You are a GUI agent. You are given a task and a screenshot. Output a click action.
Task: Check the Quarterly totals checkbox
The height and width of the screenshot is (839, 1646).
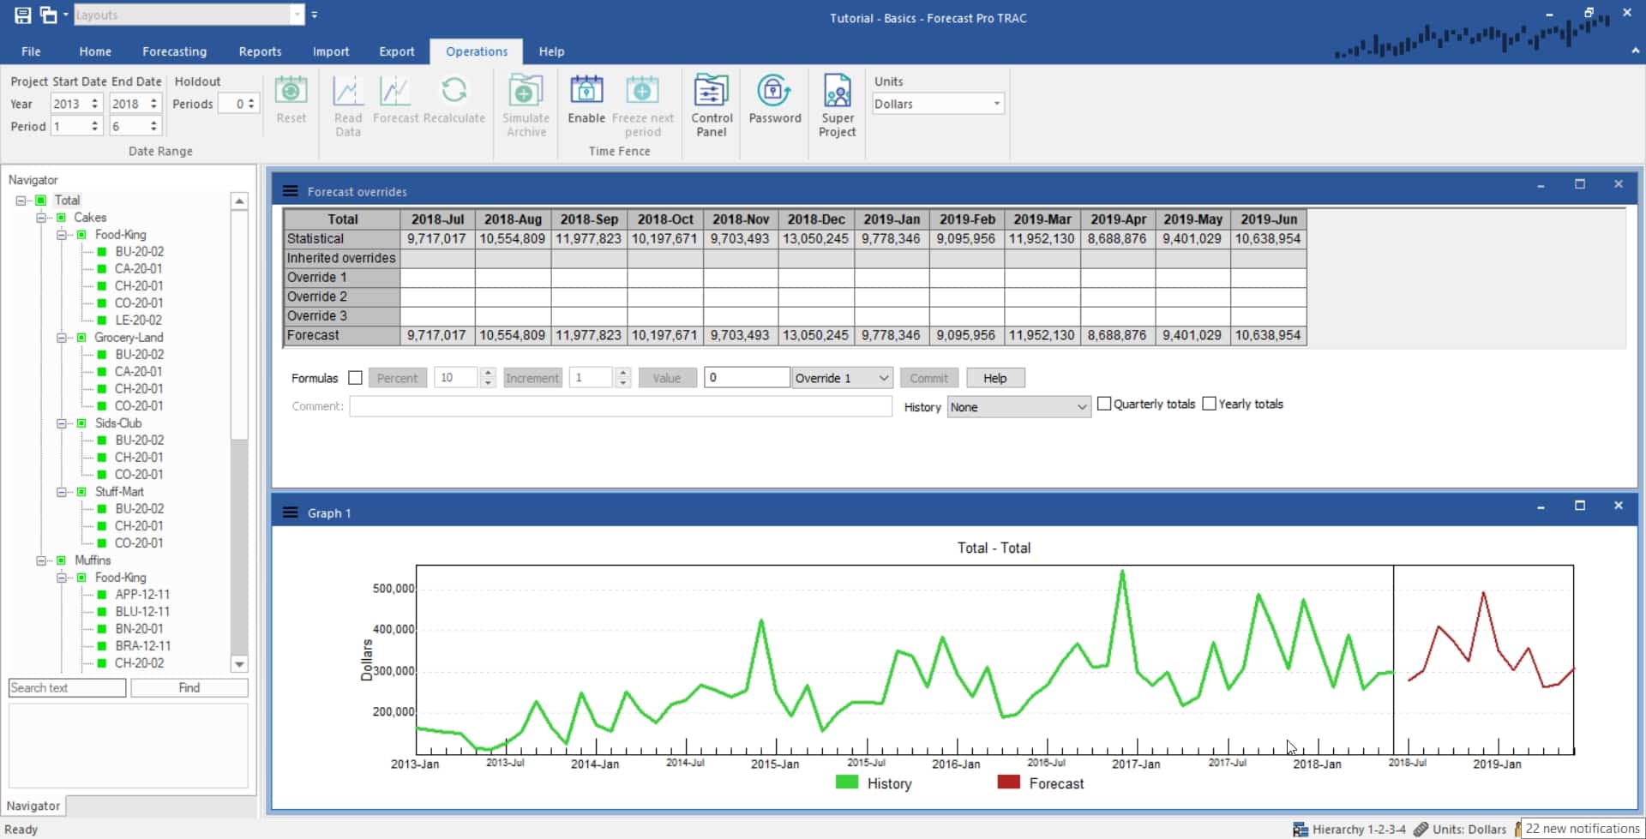(1106, 403)
